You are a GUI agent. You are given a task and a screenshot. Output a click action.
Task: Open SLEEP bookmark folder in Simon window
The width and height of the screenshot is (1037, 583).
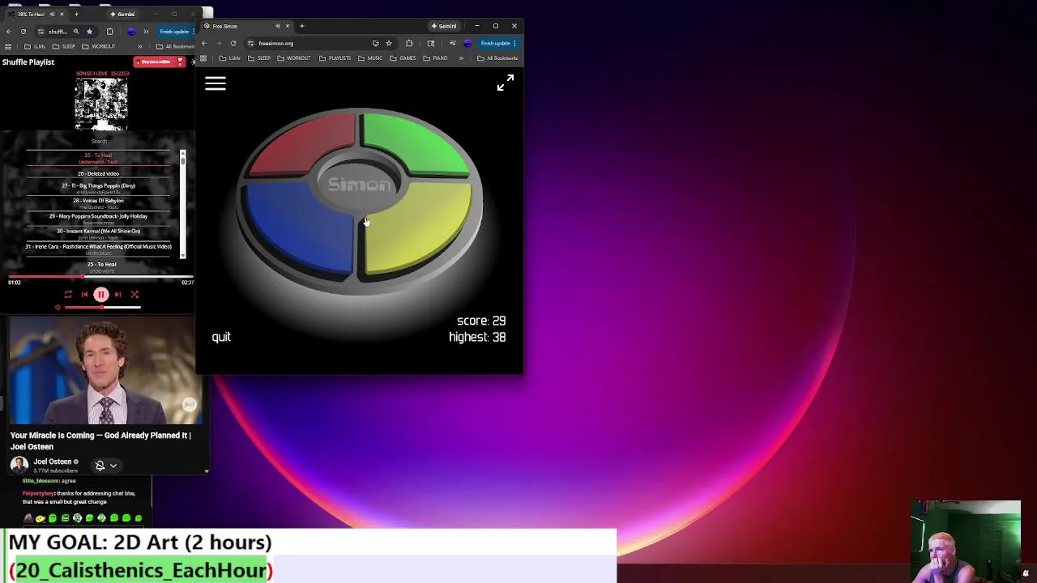pyautogui.click(x=259, y=58)
